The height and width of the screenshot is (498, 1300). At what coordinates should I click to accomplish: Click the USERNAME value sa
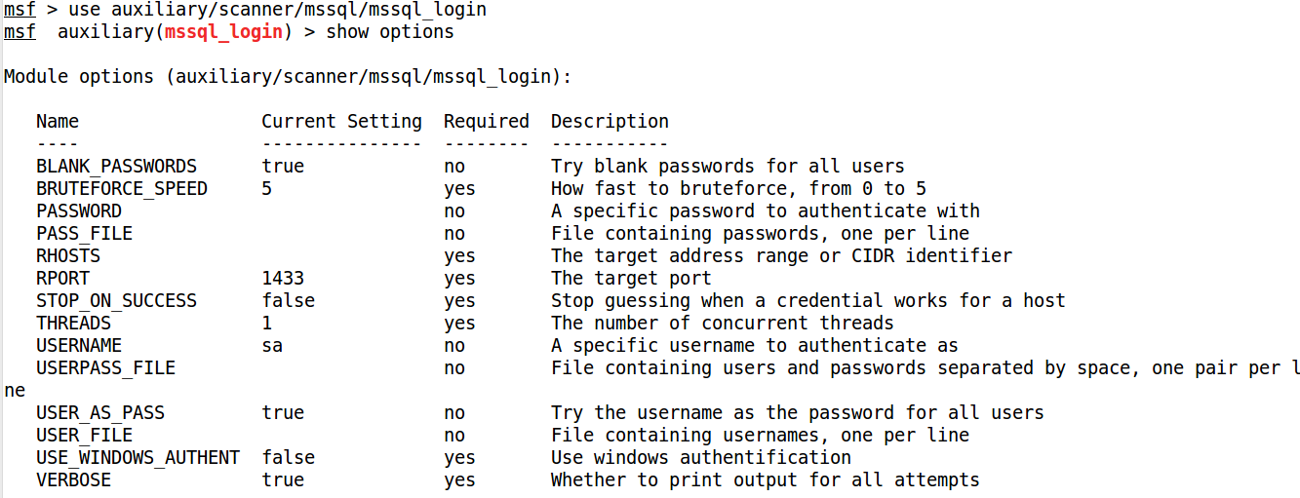point(272,345)
